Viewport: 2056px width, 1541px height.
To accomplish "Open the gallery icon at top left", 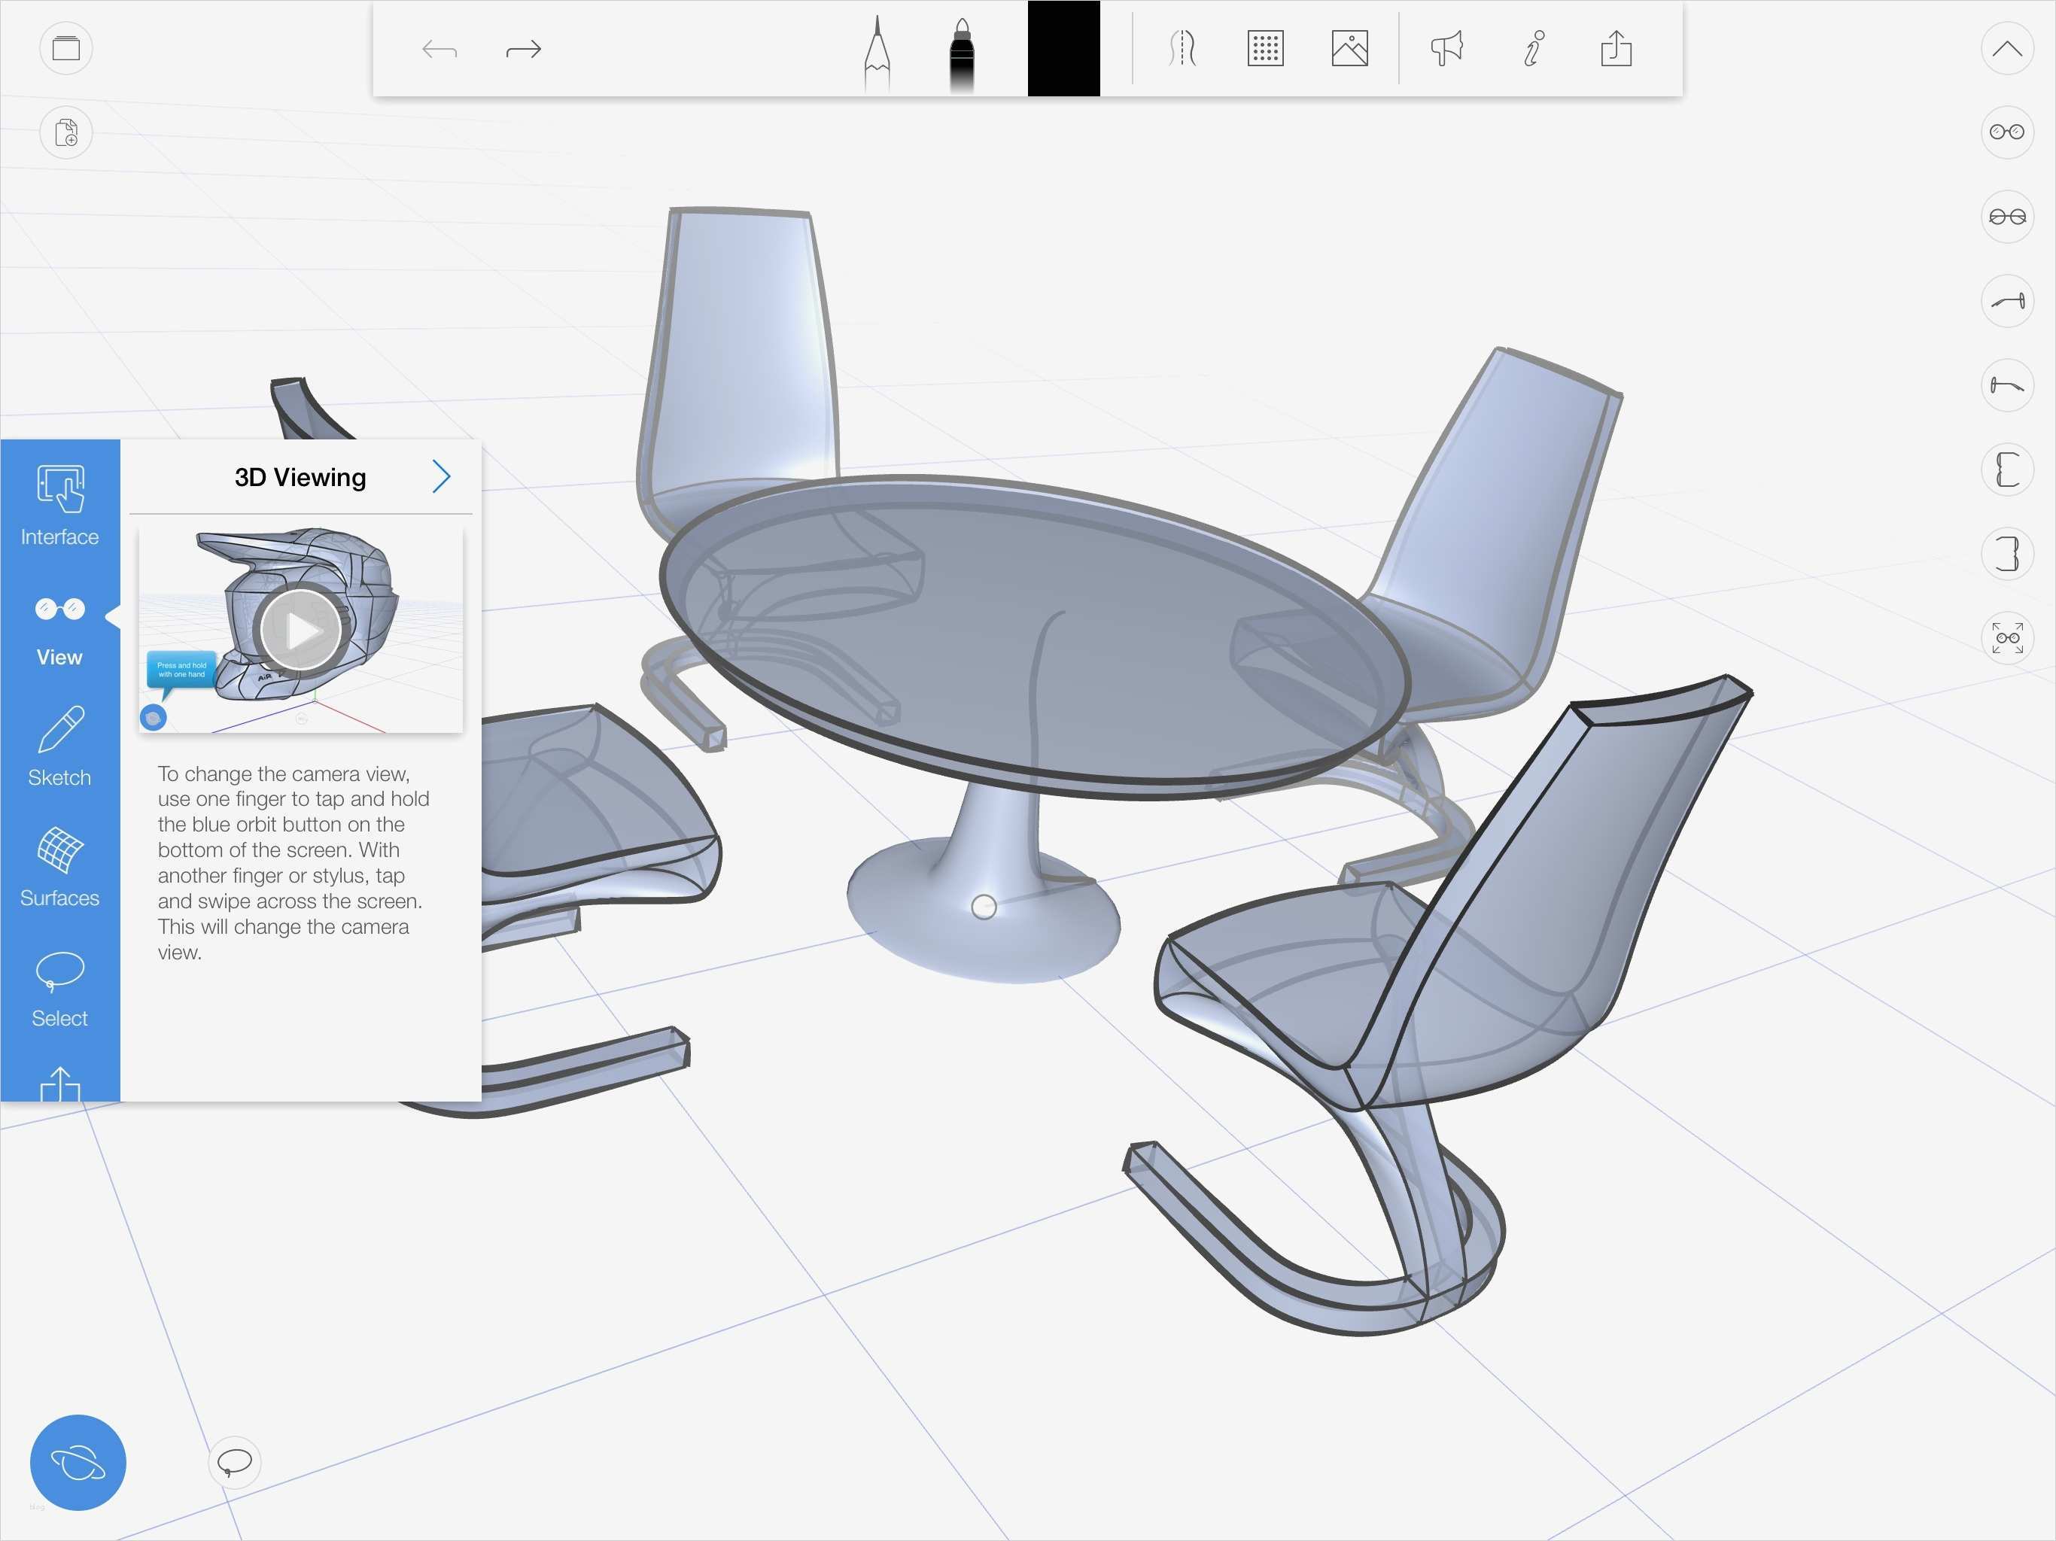I will click(x=66, y=48).
